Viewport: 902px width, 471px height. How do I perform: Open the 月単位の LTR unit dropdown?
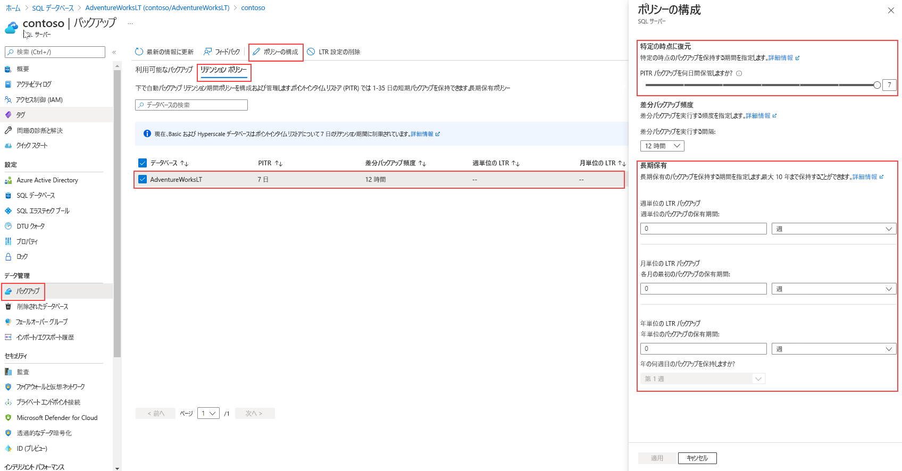(834, 289)
